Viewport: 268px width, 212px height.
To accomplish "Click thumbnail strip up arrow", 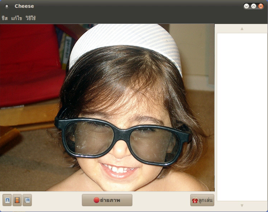I will click(x=242, y=29).
